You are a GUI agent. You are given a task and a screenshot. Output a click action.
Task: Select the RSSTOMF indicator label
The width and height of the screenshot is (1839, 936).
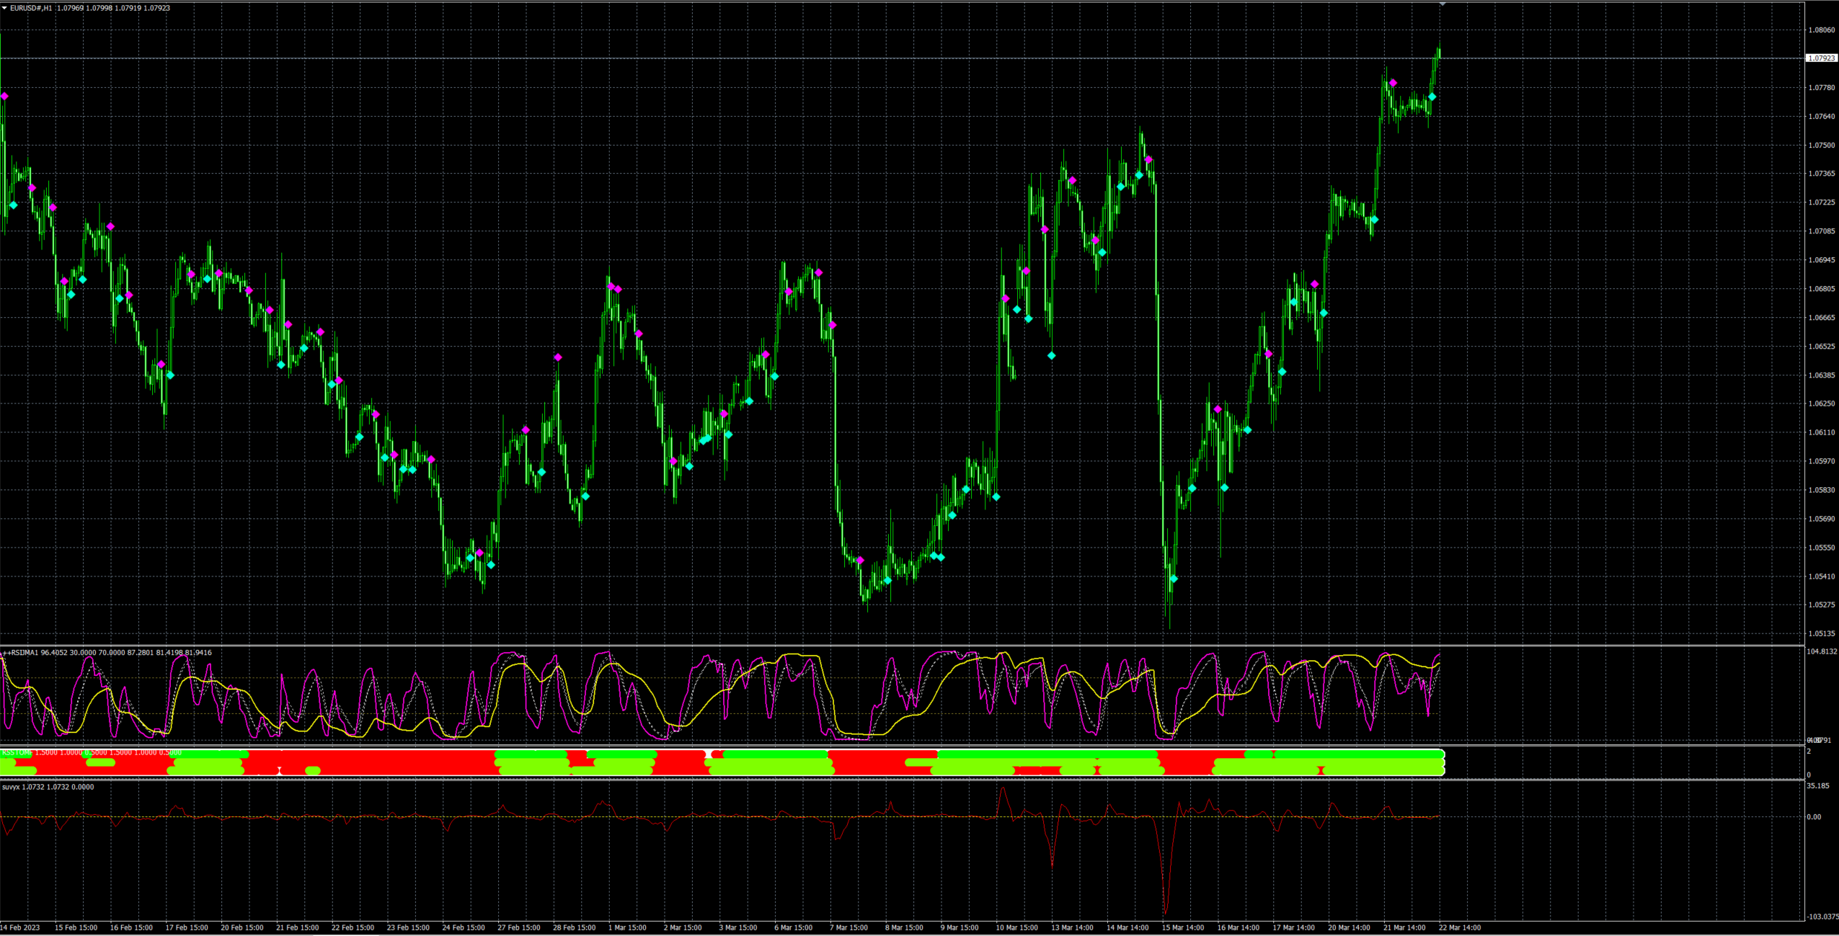click(x=17, y=752)
